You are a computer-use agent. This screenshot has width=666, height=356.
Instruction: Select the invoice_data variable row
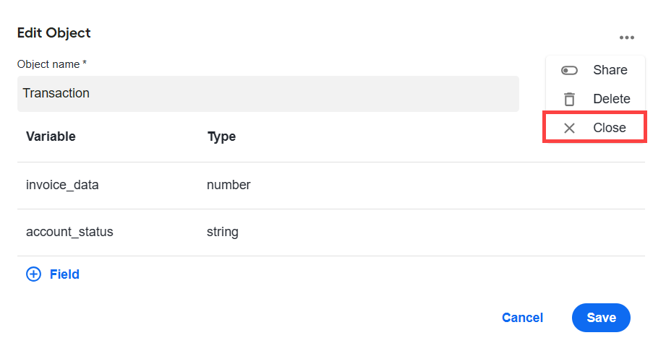pos(331,186)
